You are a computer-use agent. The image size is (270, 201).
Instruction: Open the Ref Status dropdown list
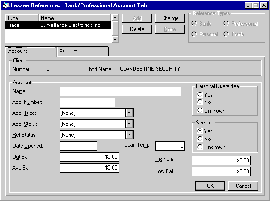pos(130,135)
